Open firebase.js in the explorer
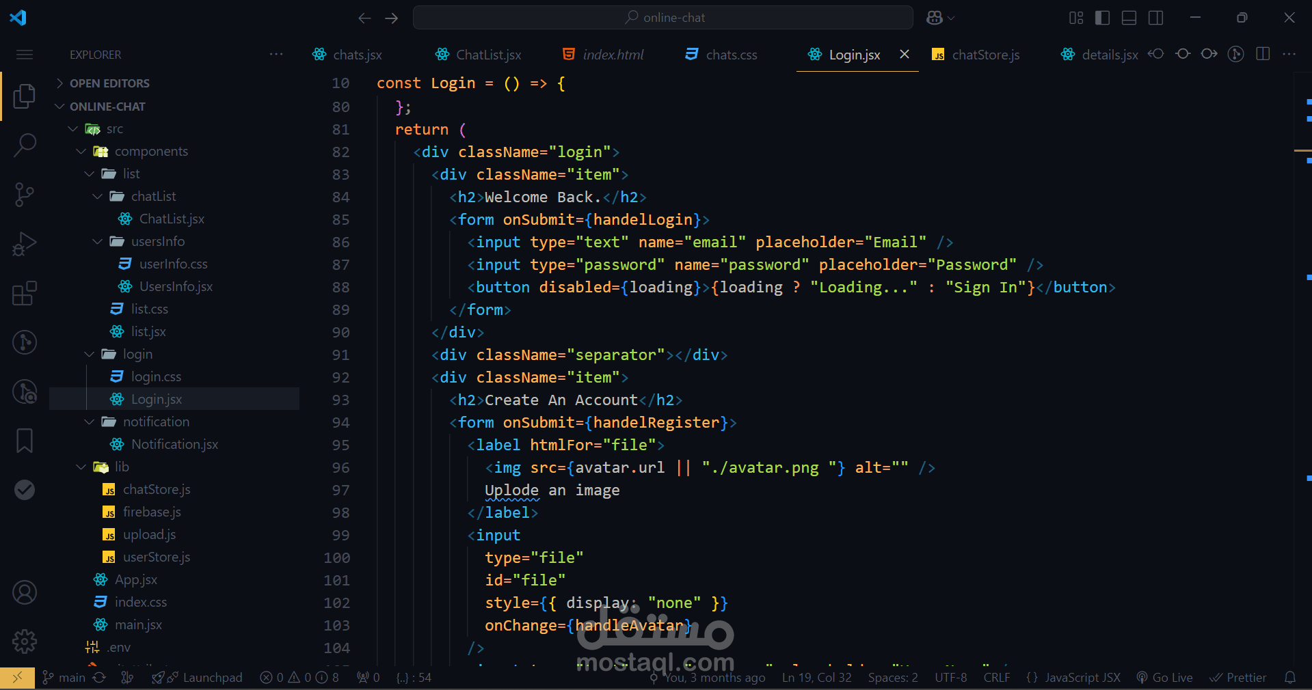Viewport: 1312px width, 690px height. pos(151,512)
